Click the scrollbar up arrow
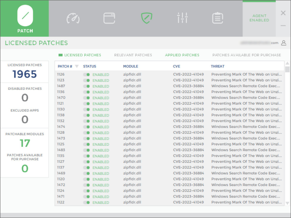291x218 pixels. 287,64
